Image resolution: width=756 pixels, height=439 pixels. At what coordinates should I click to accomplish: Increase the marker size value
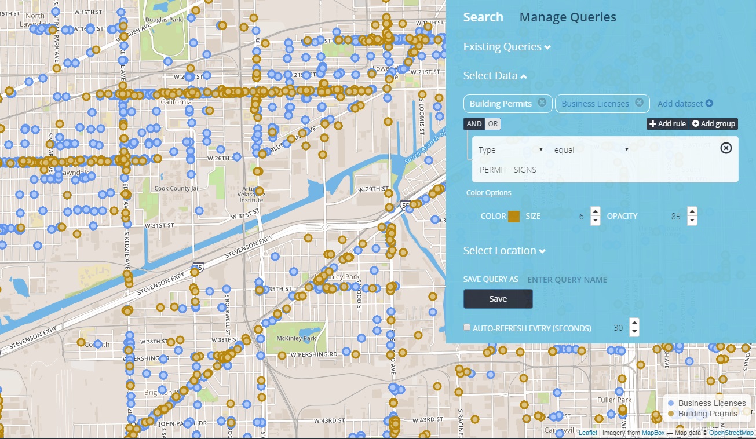(x=595, y=212)
